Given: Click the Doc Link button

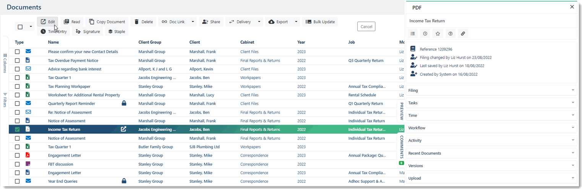Looking at the screenshot, I should point(173,22).
